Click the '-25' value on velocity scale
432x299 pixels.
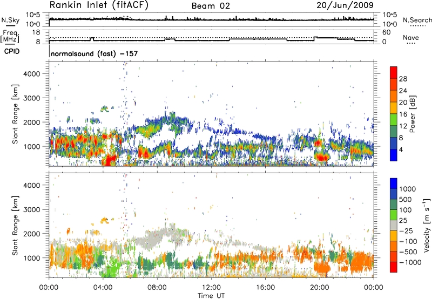406,230
